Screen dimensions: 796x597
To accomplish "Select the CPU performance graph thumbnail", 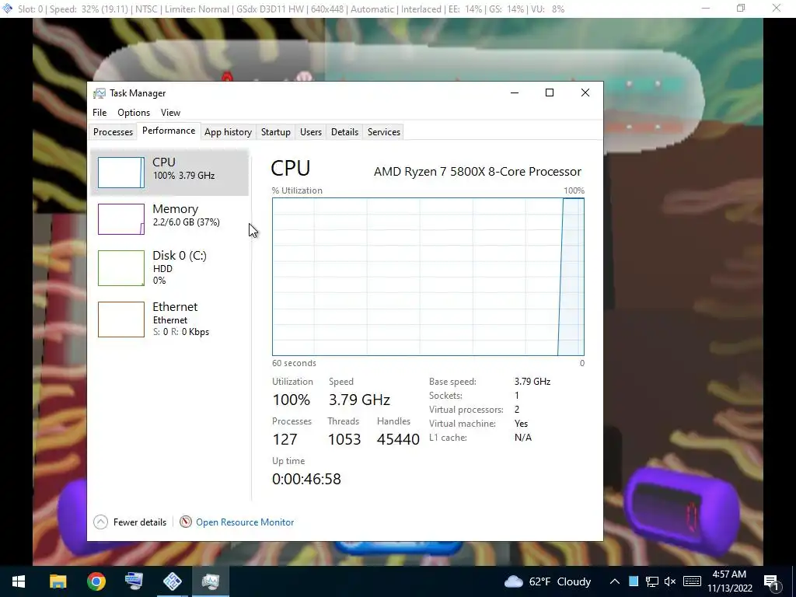I will coord(120,173).
